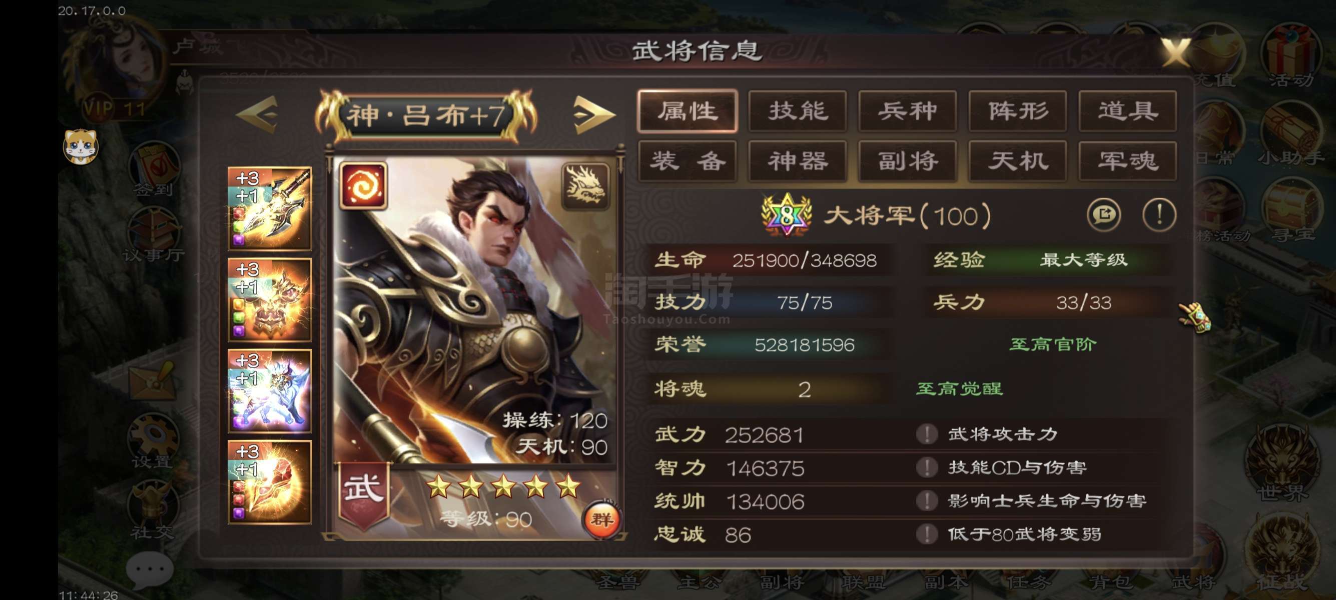Tap the orange 群 badge on portrait
Viewport: 1336px width, 600px height.
tap(601, 518)
